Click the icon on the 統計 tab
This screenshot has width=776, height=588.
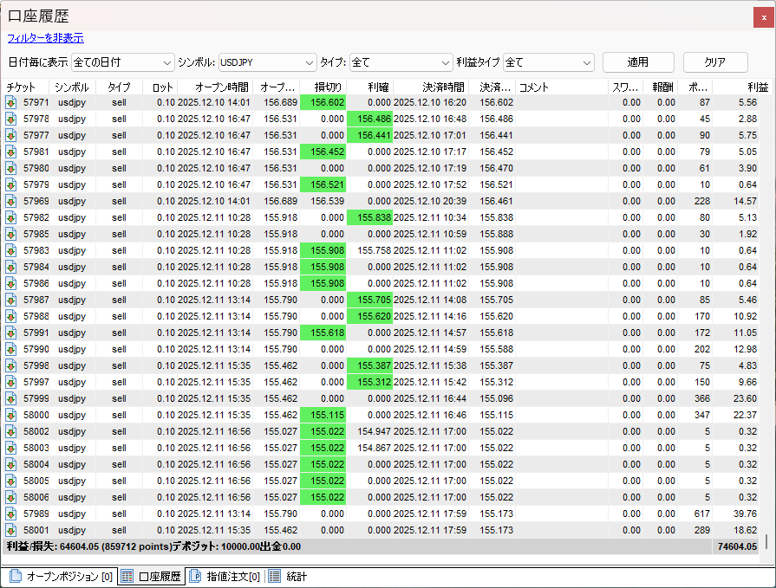274,577
